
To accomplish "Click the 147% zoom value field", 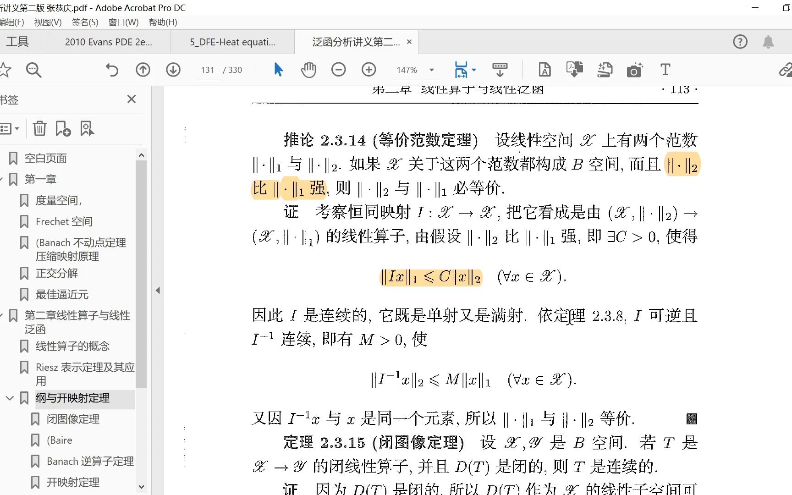I will [x=407, y=70].
